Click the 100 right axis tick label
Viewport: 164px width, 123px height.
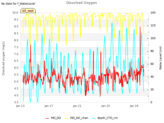coord(153,38)
